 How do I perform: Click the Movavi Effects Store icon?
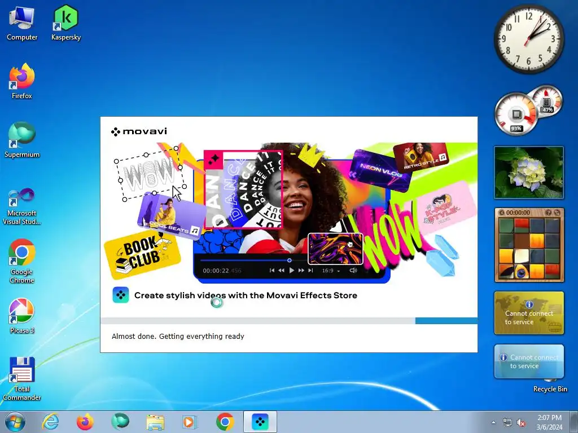click(121, 295)
